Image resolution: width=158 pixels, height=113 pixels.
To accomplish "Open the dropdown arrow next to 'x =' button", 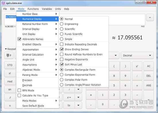I will pyautogui.click(x=78, y=97).
